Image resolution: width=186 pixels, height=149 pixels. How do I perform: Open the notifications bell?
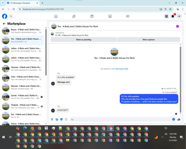click(x=173, y=16)
